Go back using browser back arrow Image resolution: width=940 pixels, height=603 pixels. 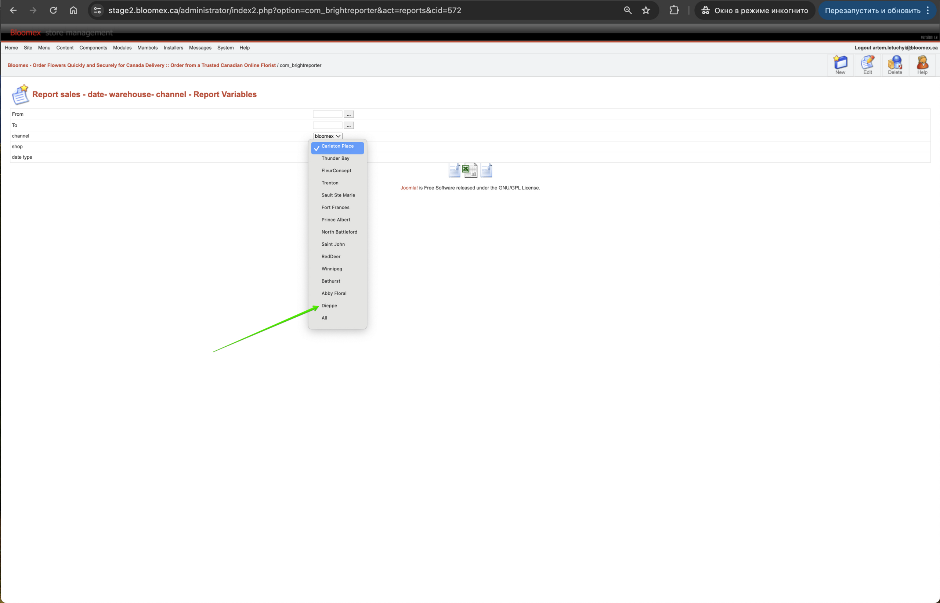[13, 11]
